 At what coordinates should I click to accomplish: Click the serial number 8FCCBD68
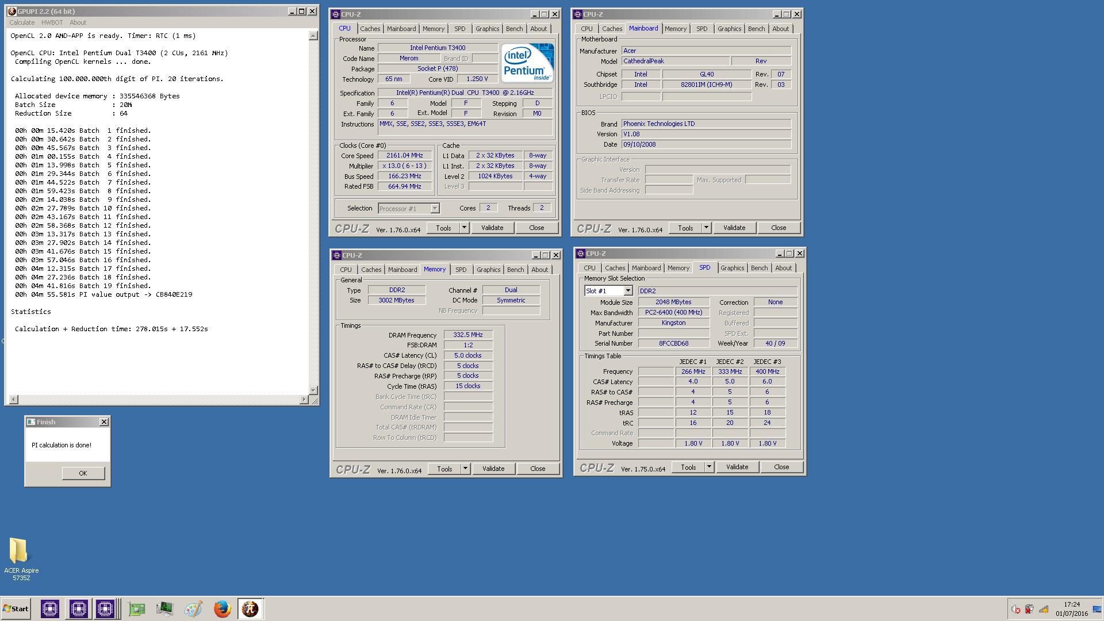673,343
